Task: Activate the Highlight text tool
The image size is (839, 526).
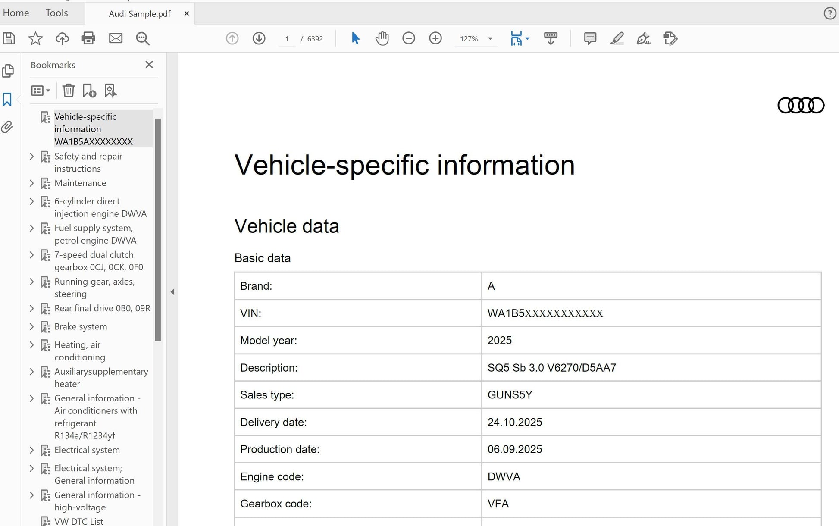Action: pos(617,38)
